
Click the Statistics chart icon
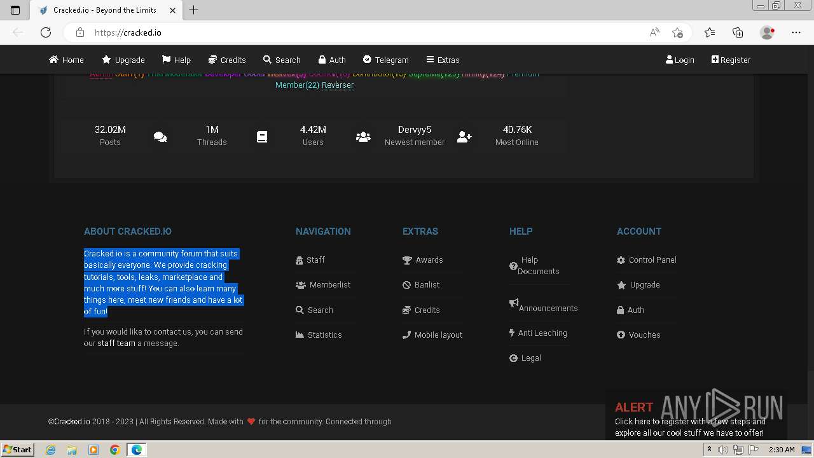pos(300,335)
